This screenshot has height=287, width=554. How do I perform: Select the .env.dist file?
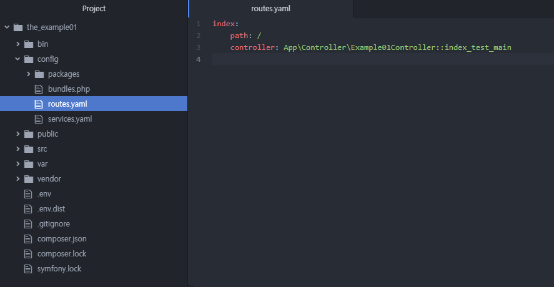point(51,209)
